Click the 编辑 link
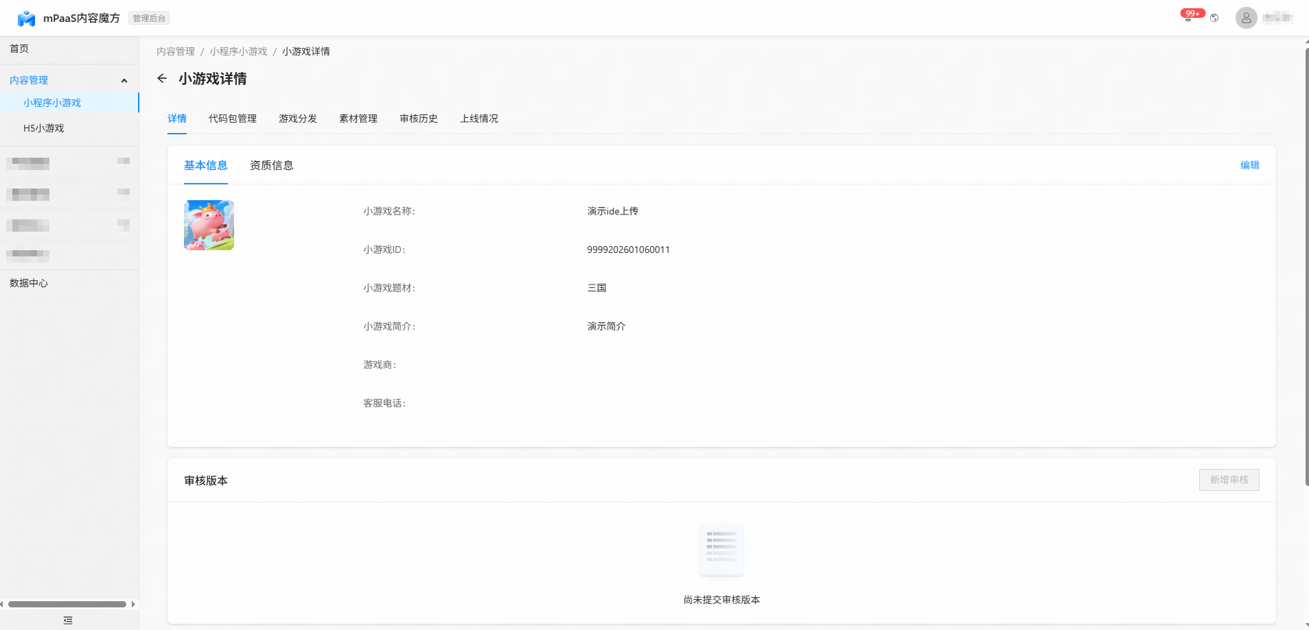1309x630 pixels. pyautogui.click(x=1250, y=165)
